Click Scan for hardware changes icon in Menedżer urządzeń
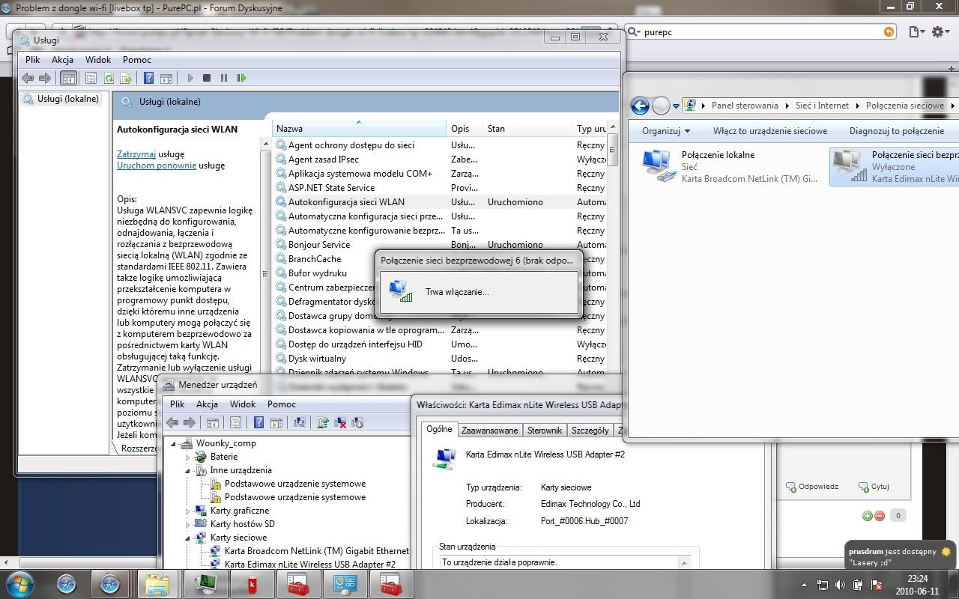The height and width of the screenshot is (599, 959). pos(300,422)
